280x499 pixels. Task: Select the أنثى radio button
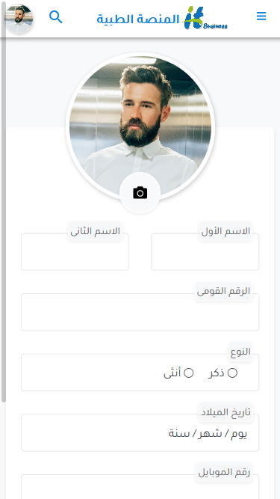tap(189, 373)
